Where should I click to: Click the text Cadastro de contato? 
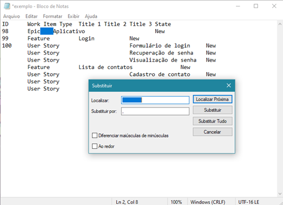[160, 74]
